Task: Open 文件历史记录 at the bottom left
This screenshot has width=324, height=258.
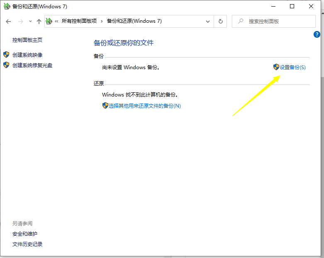Action: point(27,244)
